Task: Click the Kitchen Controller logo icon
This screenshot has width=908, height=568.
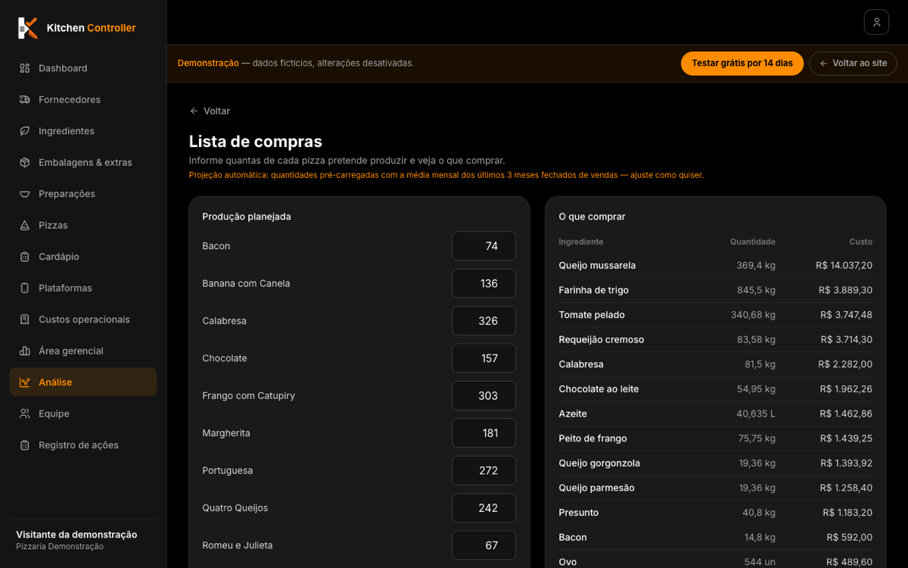Action: click(x=28, y=28)
